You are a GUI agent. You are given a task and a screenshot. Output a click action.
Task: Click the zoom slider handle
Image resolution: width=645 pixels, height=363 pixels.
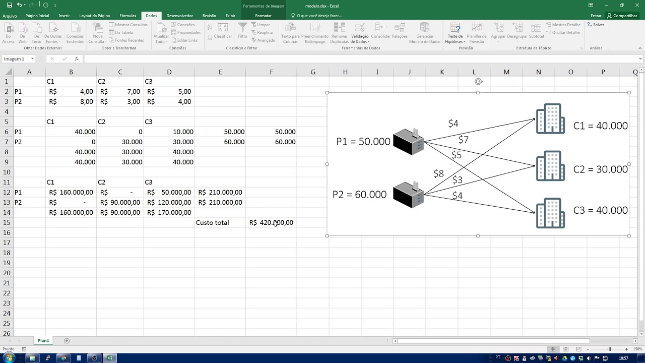tap(610, 349)
